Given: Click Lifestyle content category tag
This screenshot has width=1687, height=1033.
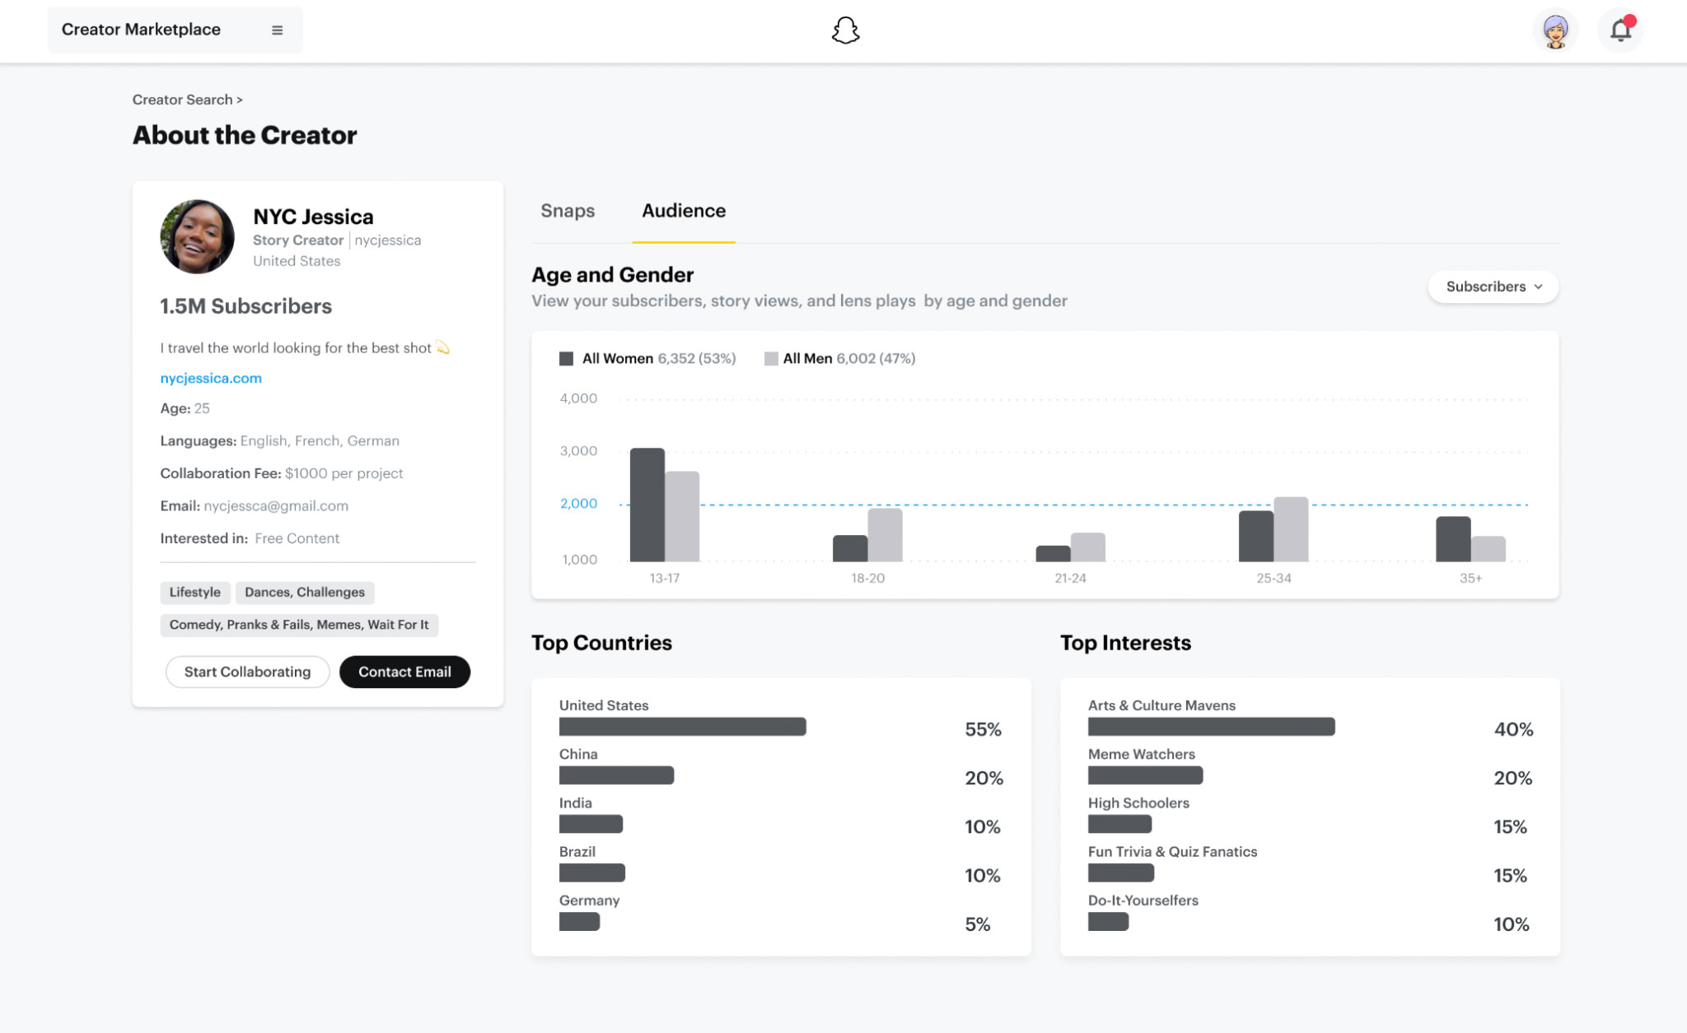Looking at the screenshot, I should click(195, 591).
